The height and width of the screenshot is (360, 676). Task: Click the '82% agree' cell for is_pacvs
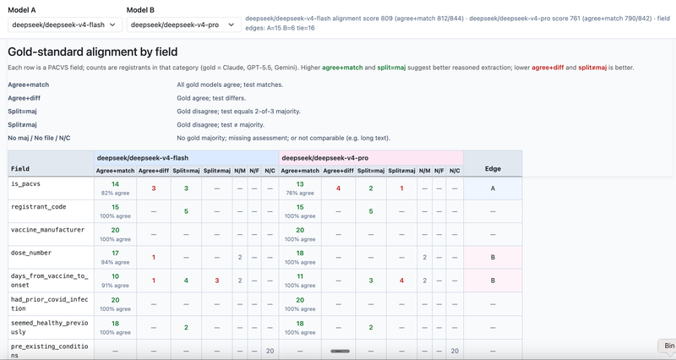115,188
